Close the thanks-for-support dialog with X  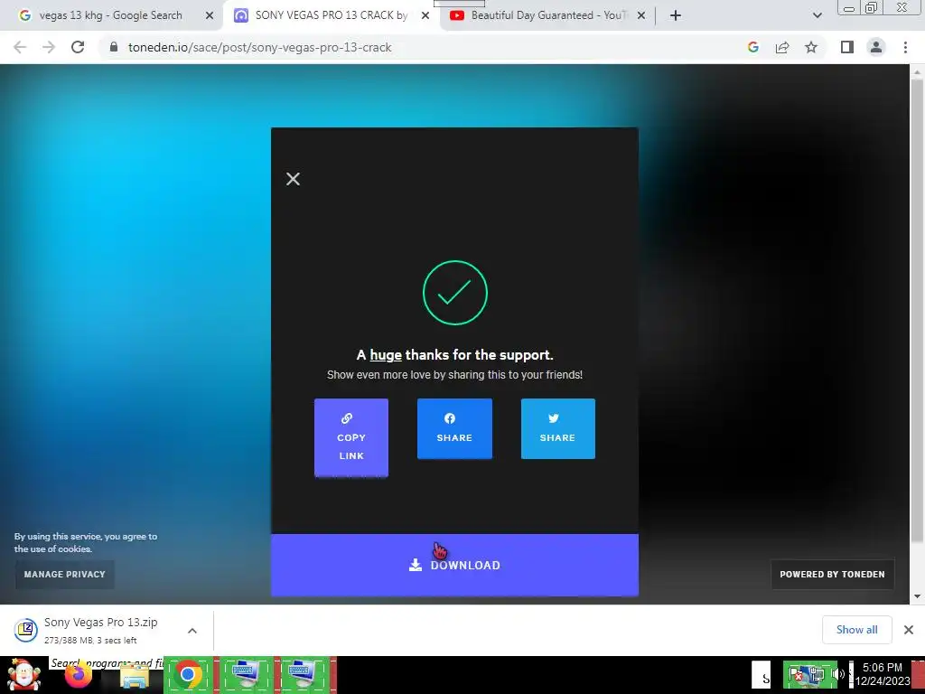[293, 179]
